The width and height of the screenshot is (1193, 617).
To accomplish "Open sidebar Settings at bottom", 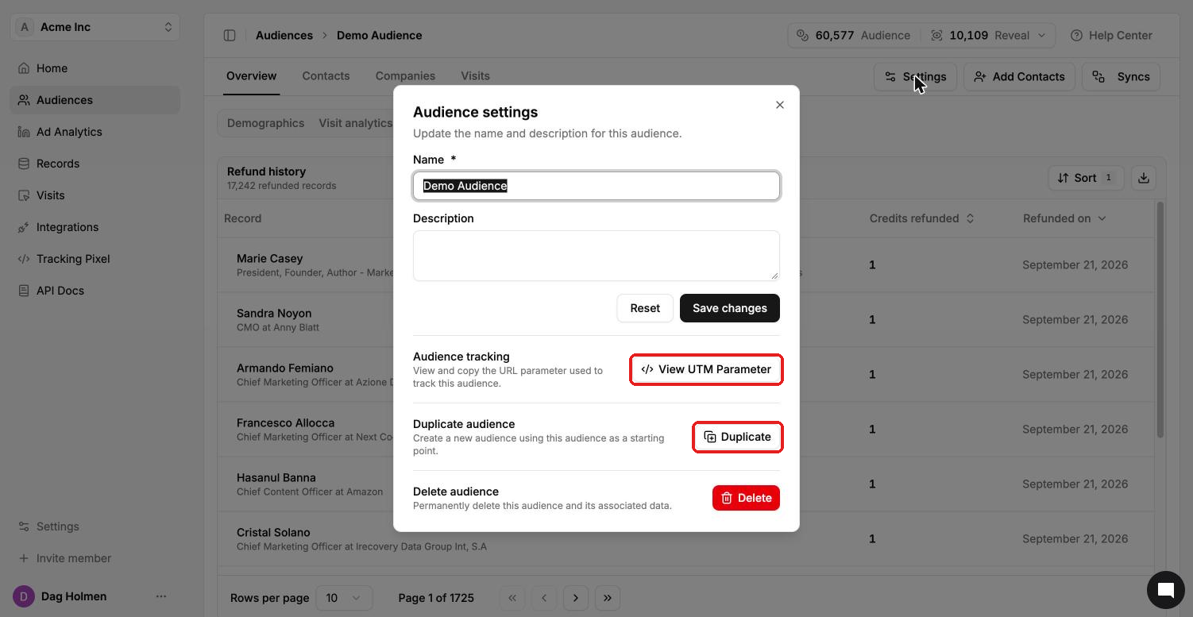I will [95, 526].
